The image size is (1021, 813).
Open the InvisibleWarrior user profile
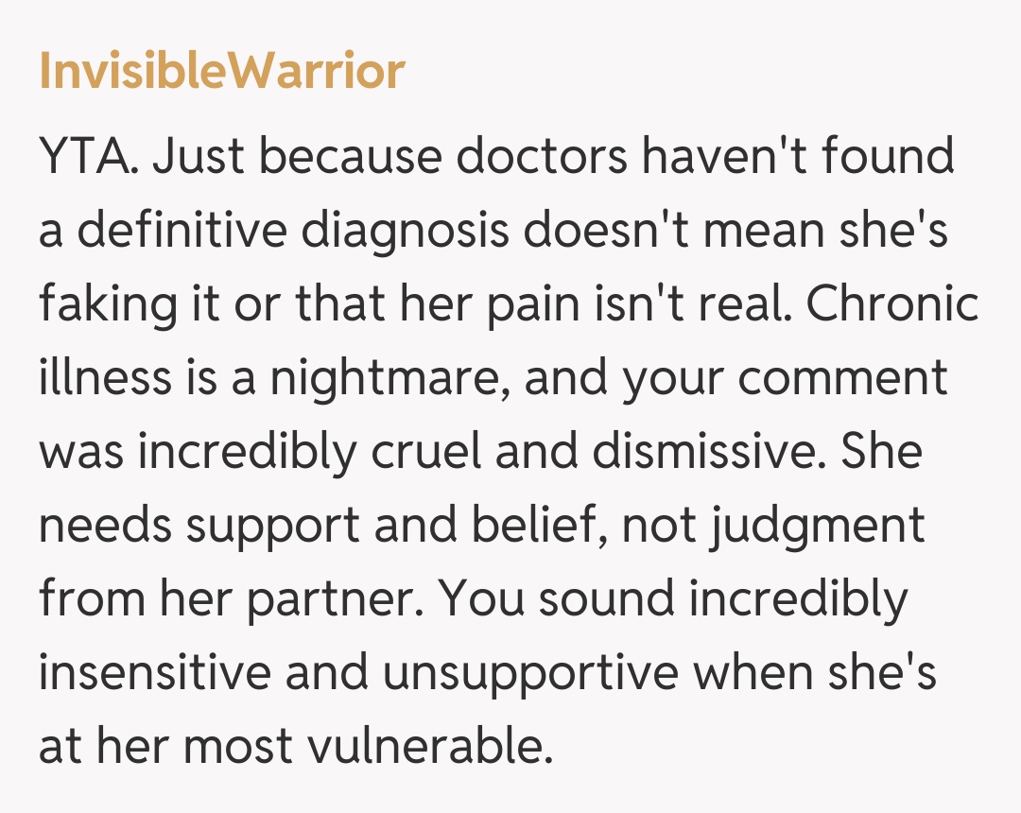221,72
